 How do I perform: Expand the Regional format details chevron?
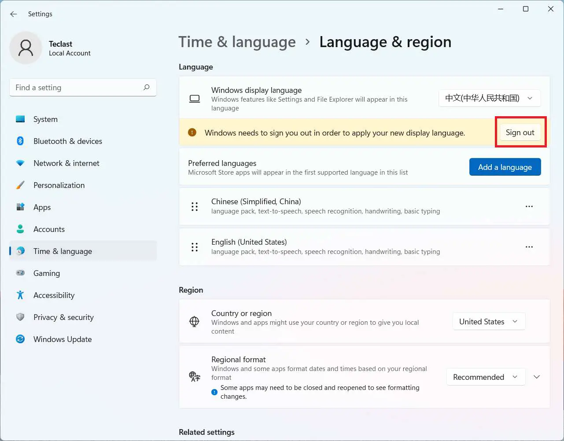[x=537, y=377]
